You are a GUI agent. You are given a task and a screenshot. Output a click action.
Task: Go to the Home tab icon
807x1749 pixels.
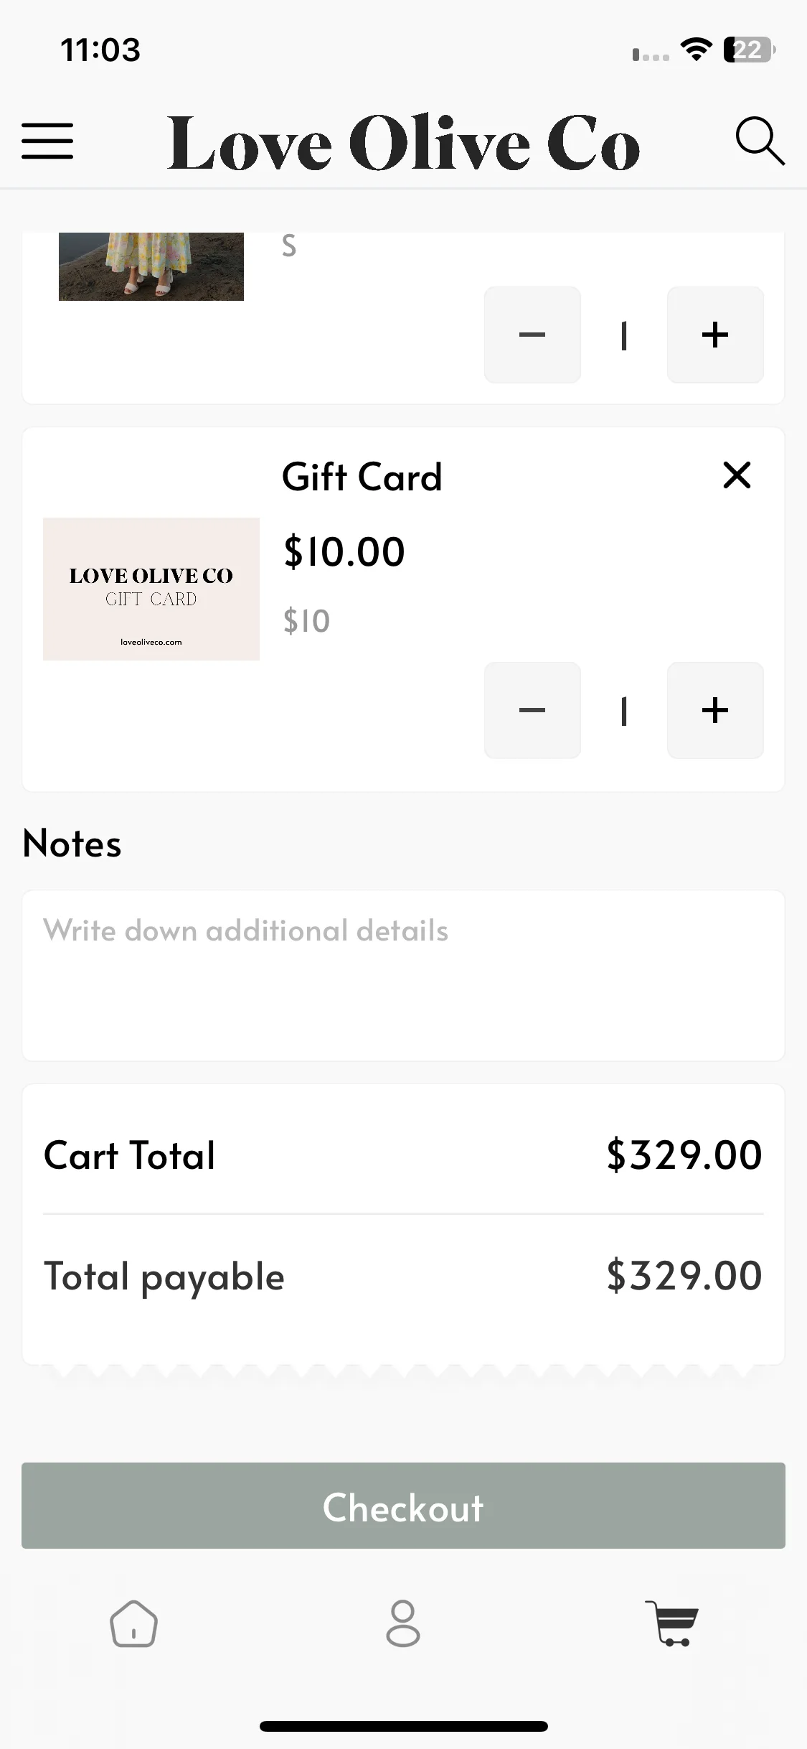tap(133, 1623)
